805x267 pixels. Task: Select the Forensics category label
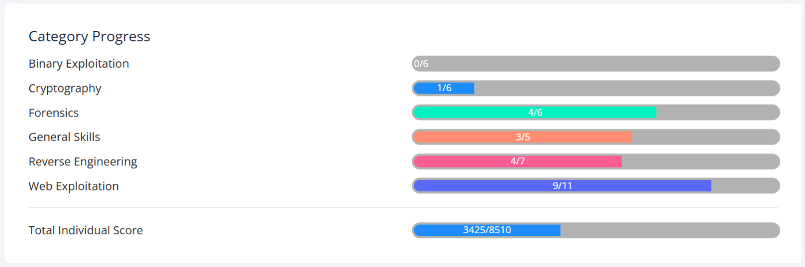(53, 113)
